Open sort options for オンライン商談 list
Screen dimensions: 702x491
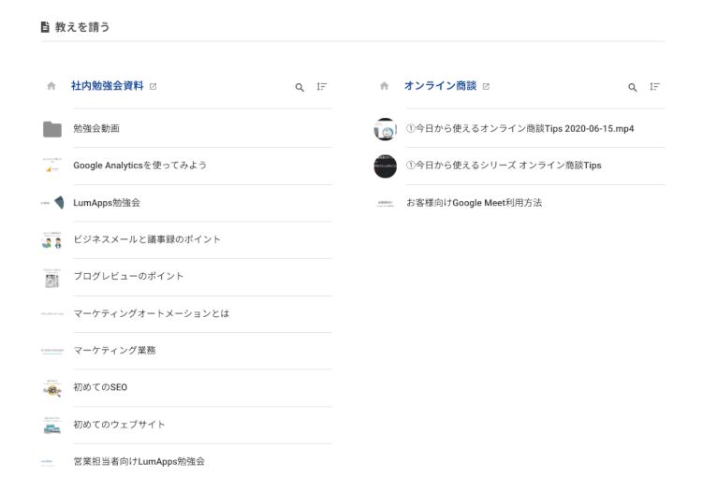coord(655,87)
